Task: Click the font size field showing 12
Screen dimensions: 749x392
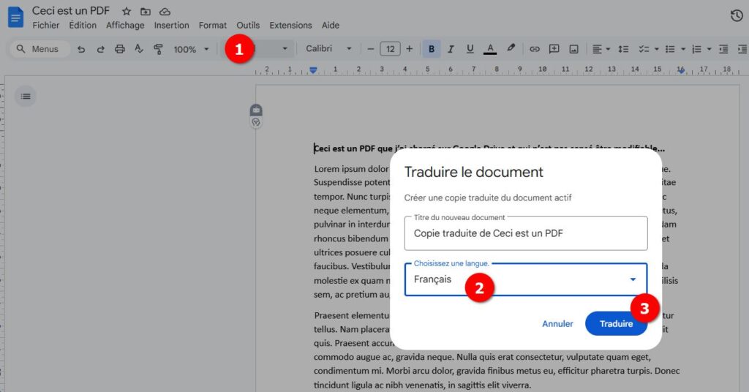Action: [x=390, y=49]
